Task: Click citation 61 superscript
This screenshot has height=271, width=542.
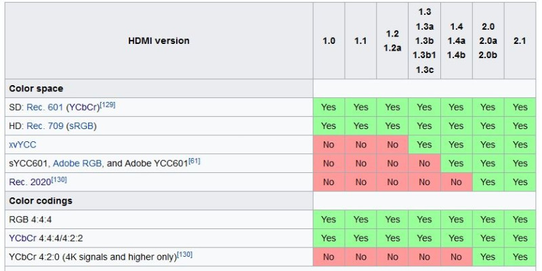Action: pos(194,161)
